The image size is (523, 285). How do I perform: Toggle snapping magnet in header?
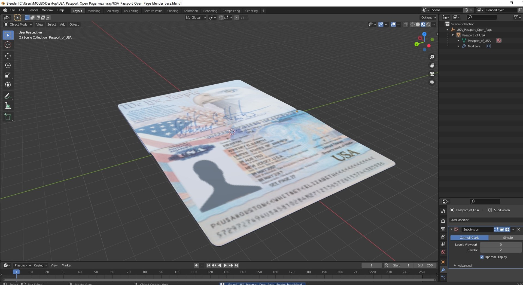(221, 18)
